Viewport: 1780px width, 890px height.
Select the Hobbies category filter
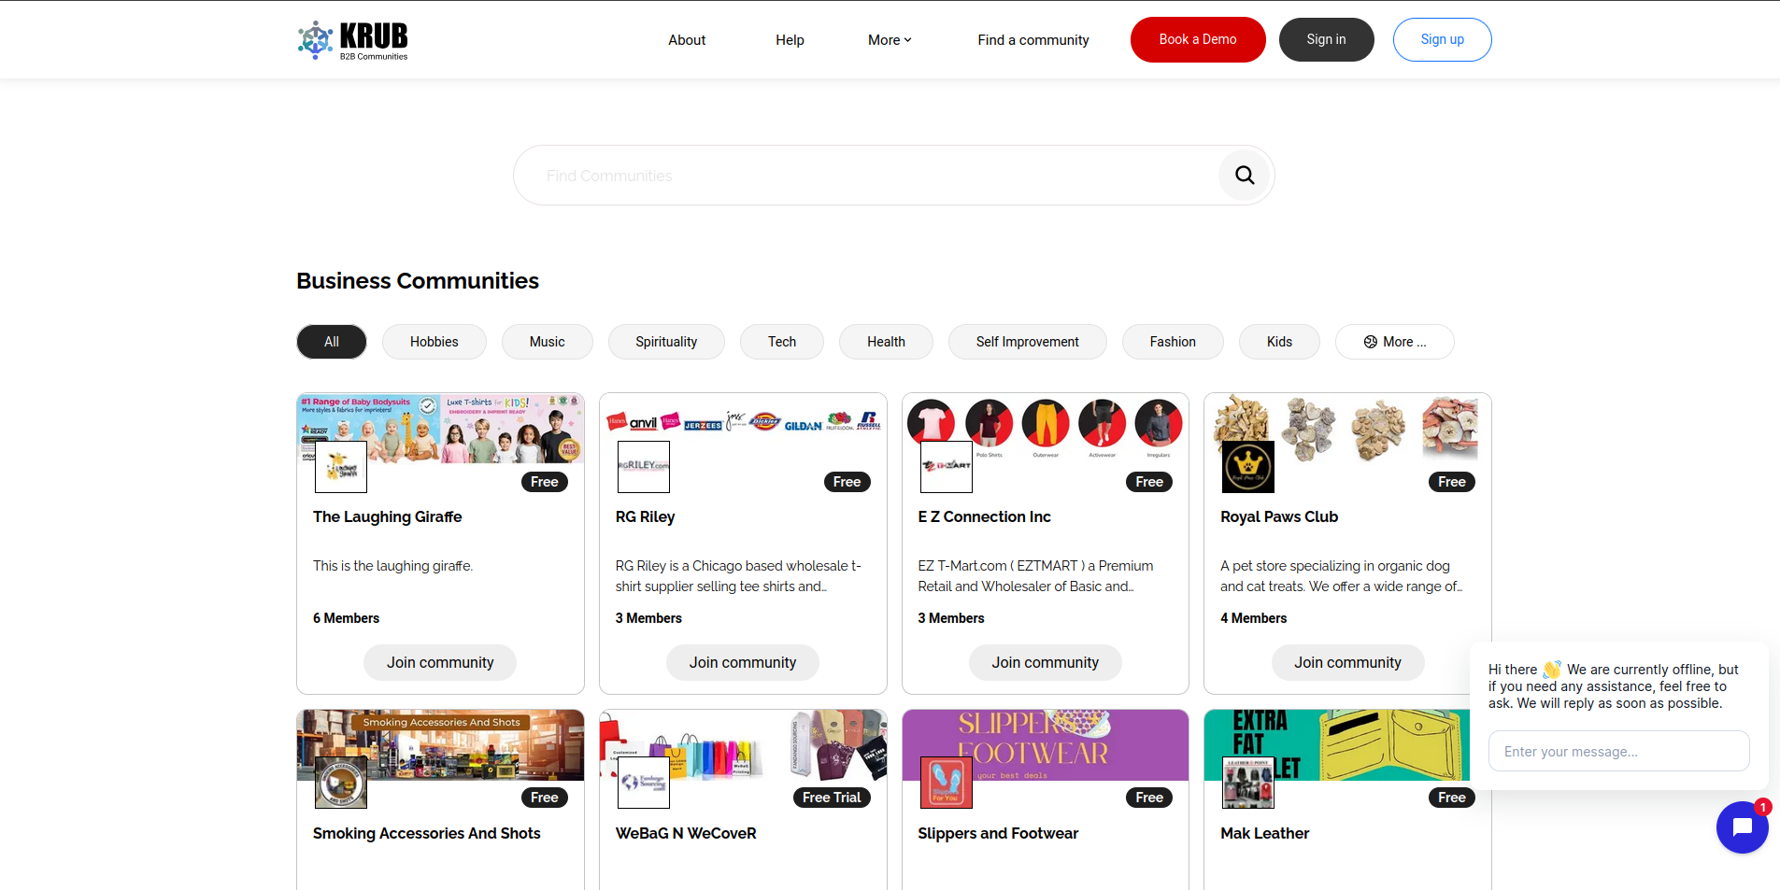(434, 342)
